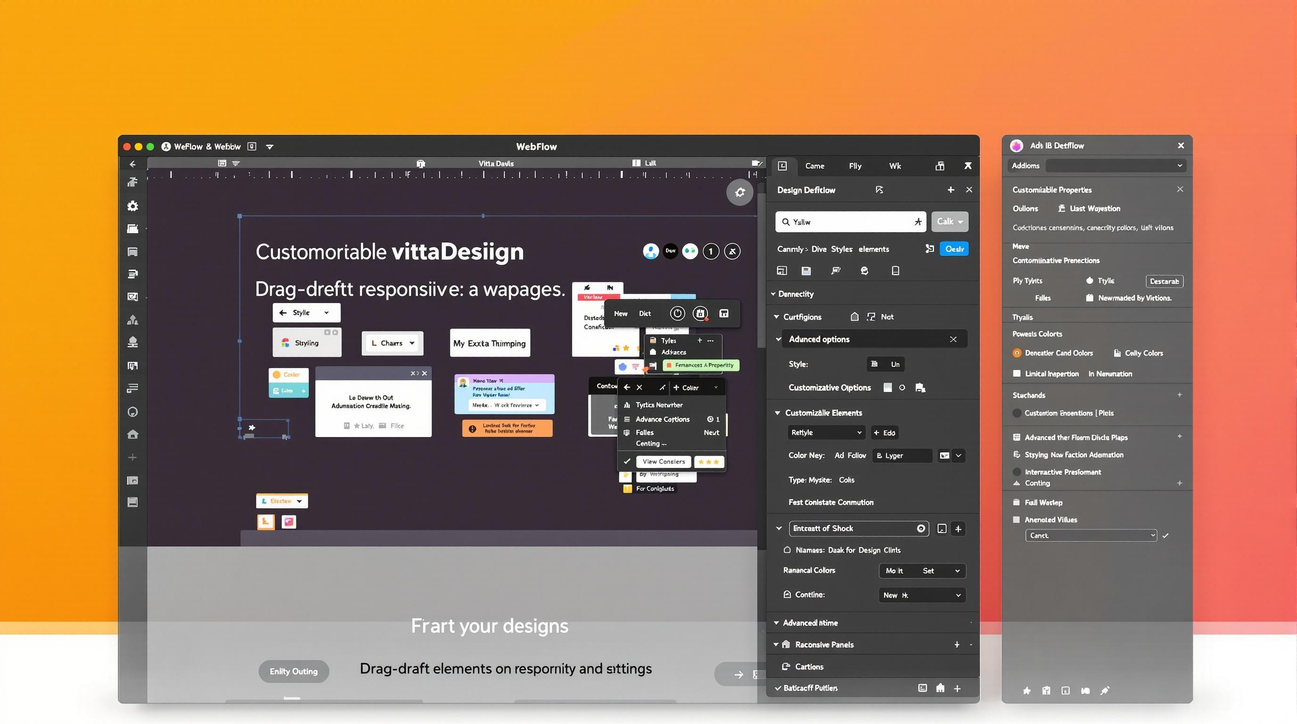Screen dimensions: 1297x724
Task: Click the pink swatch below Electew dropdown
Action: (x=288, y=522)
